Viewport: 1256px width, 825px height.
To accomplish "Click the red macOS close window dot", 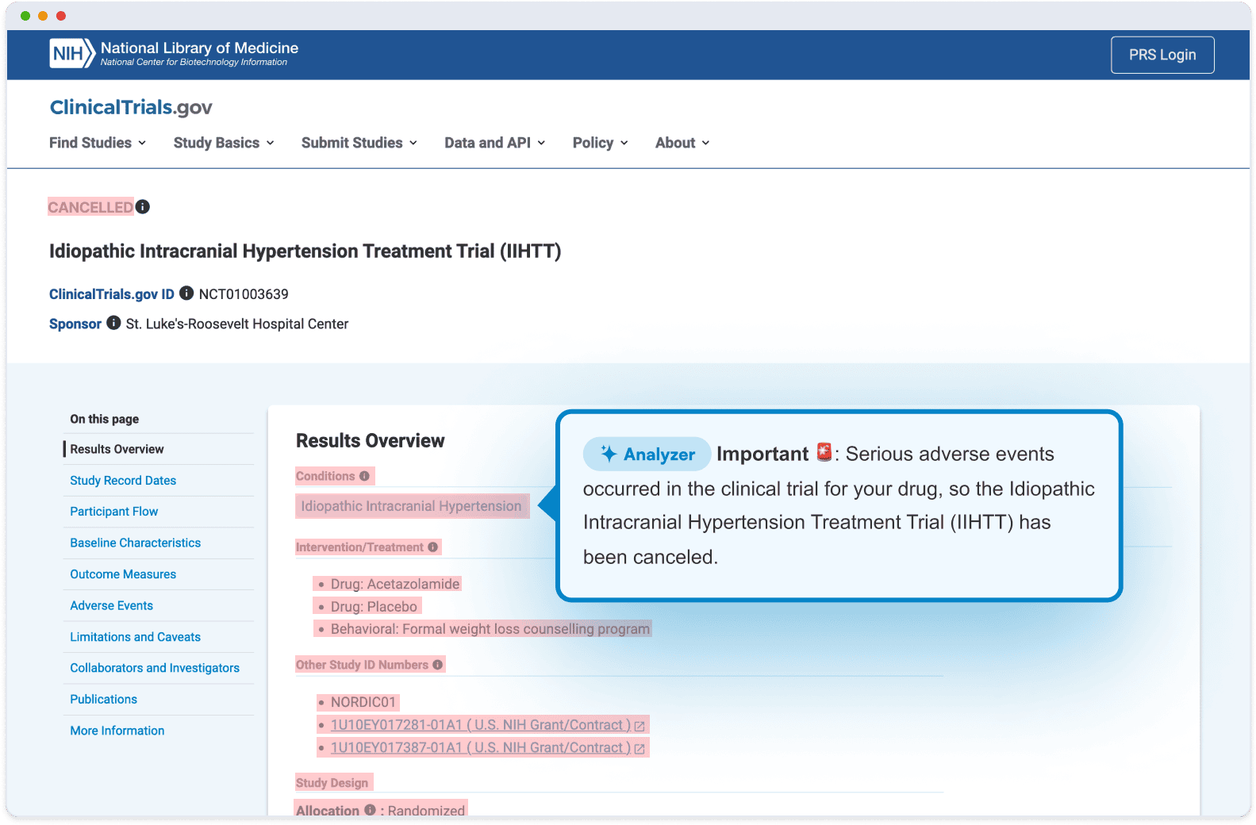I will tap(61, 16).
